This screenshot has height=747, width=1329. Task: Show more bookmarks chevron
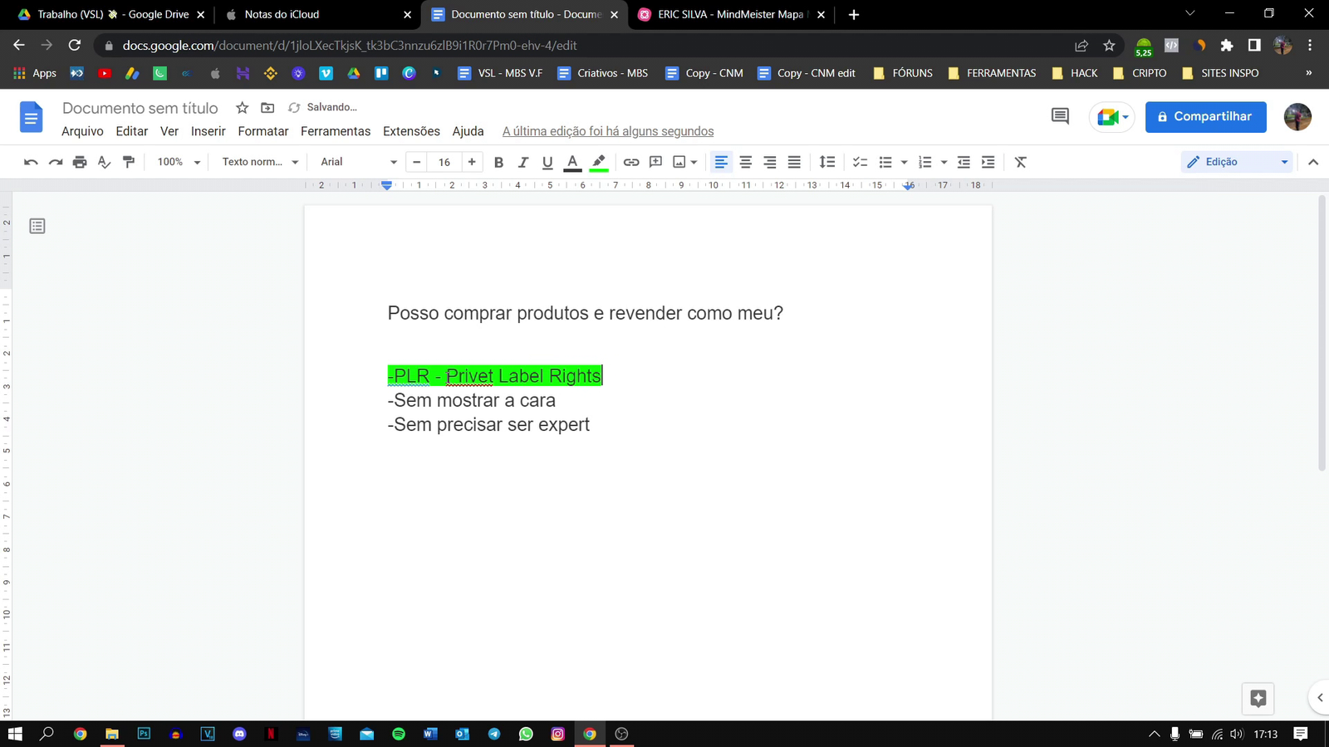[x=1308, y=73]
